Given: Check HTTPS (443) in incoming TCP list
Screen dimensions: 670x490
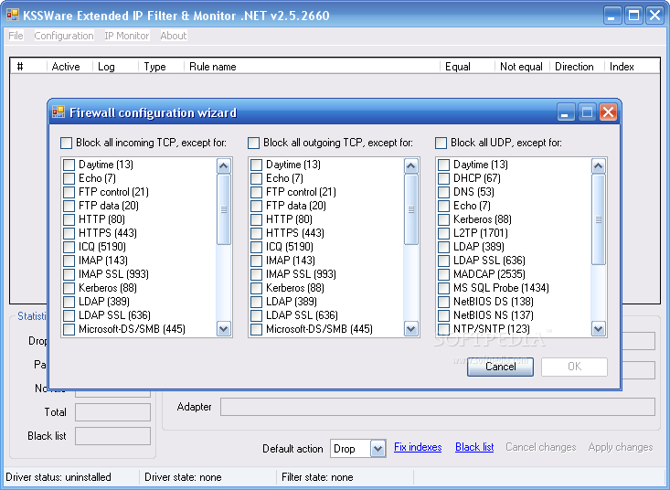Looking at the screenshot, I should pyautogui.click(x=69, y=233).
